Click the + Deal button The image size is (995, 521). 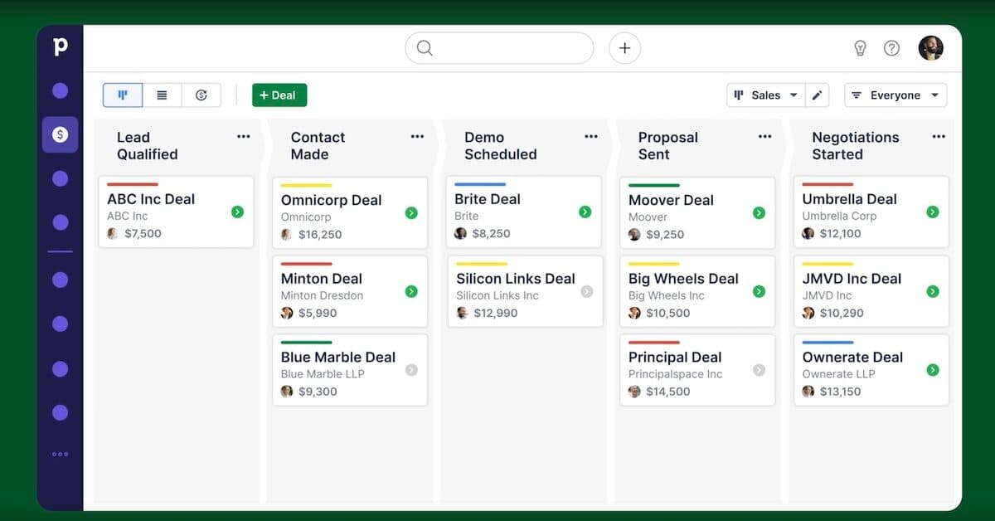point(279,95)
